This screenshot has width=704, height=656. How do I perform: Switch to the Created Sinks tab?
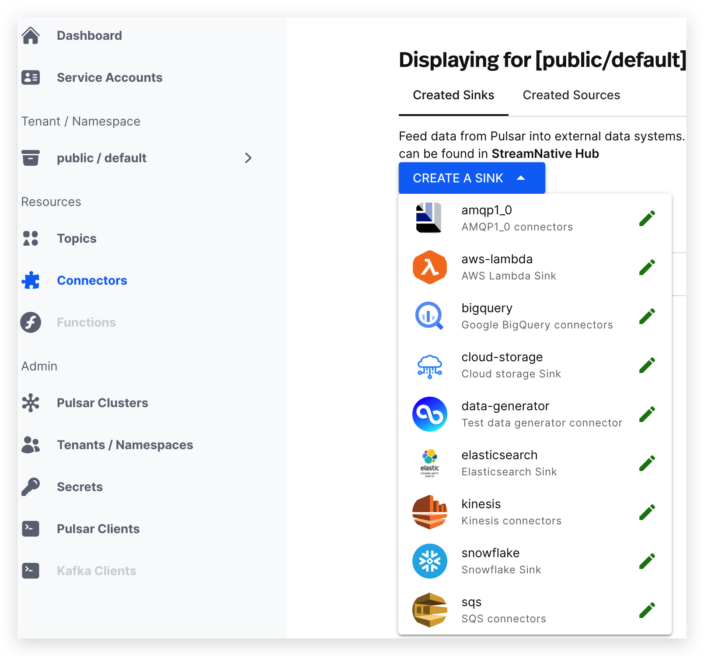(453, 95)
